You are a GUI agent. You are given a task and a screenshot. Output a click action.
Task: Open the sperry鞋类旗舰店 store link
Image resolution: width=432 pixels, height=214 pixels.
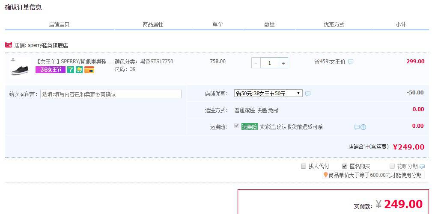(48, 45)
